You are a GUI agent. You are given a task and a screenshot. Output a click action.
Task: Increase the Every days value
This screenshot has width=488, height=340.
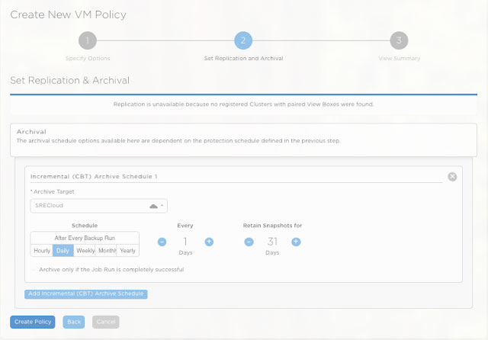pos(209,242)
